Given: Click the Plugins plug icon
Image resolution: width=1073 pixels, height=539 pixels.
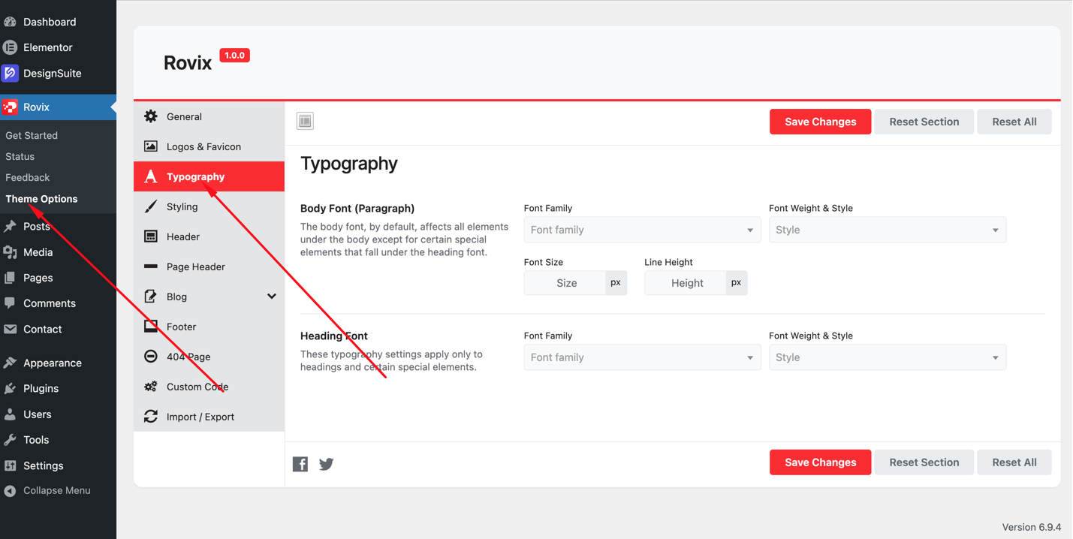Looking at the screenshot, I should [x=11, y=388].
